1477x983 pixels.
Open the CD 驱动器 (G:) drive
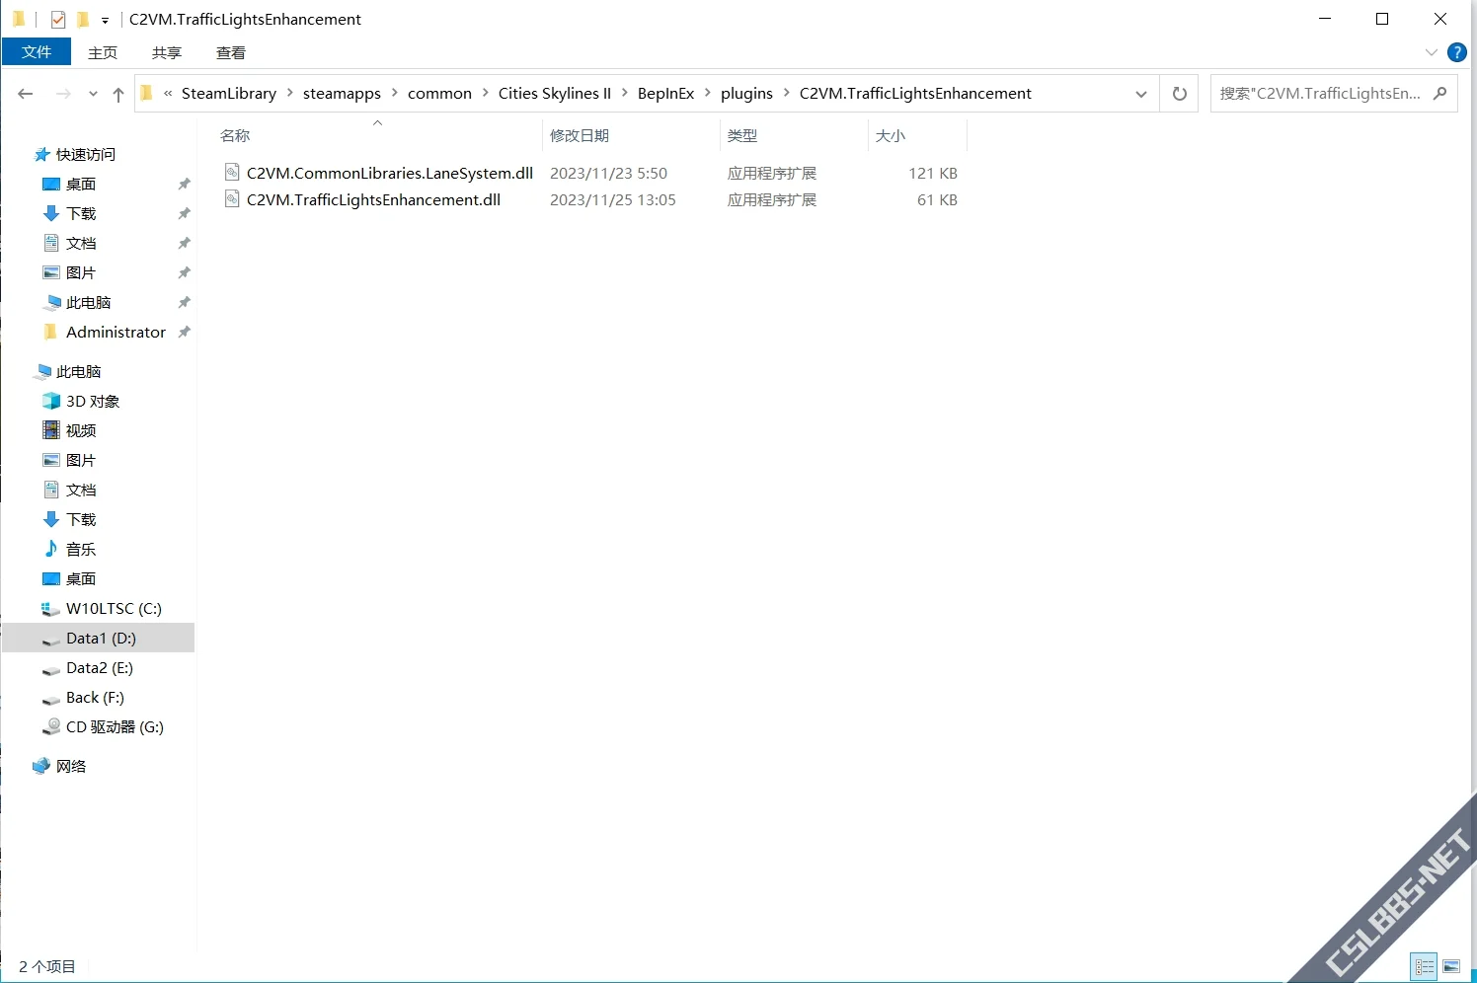pyautogui.click(x=115, y=727)
